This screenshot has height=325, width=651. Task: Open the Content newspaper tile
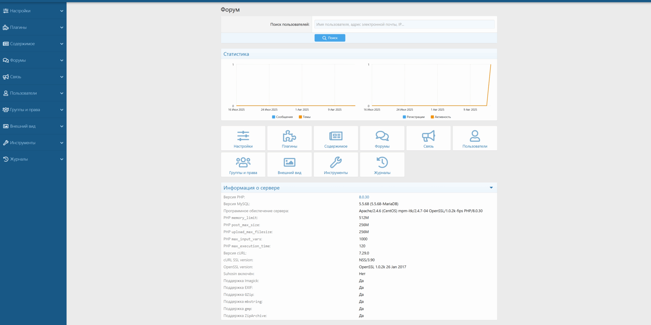336,138
